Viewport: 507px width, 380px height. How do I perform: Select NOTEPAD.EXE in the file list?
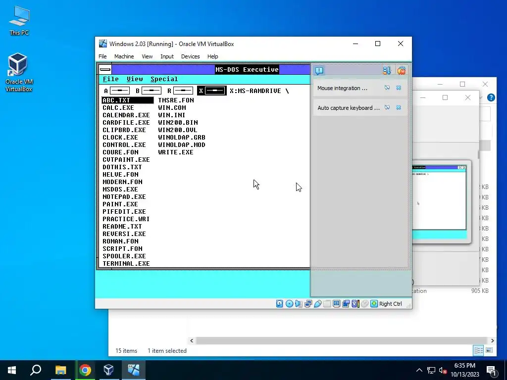click(124, 197)
